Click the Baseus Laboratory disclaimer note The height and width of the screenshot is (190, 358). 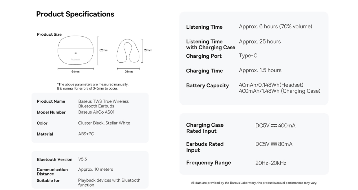pyautogui.click(x=254, y=183)
